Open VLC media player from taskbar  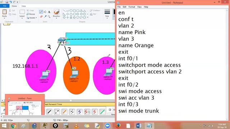[x=76, y=126]
